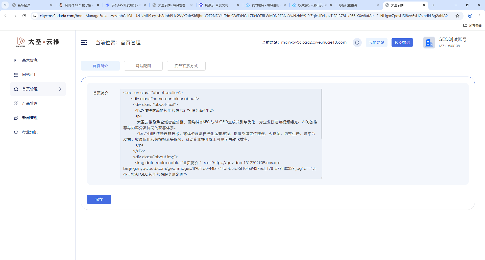Click the 网站栏目 list icon
This screenshot has height=260, width=485.
[16, 75]
